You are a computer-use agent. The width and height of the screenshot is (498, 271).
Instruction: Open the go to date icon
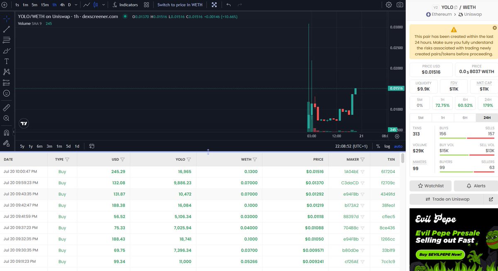click(x=91, y=146)
